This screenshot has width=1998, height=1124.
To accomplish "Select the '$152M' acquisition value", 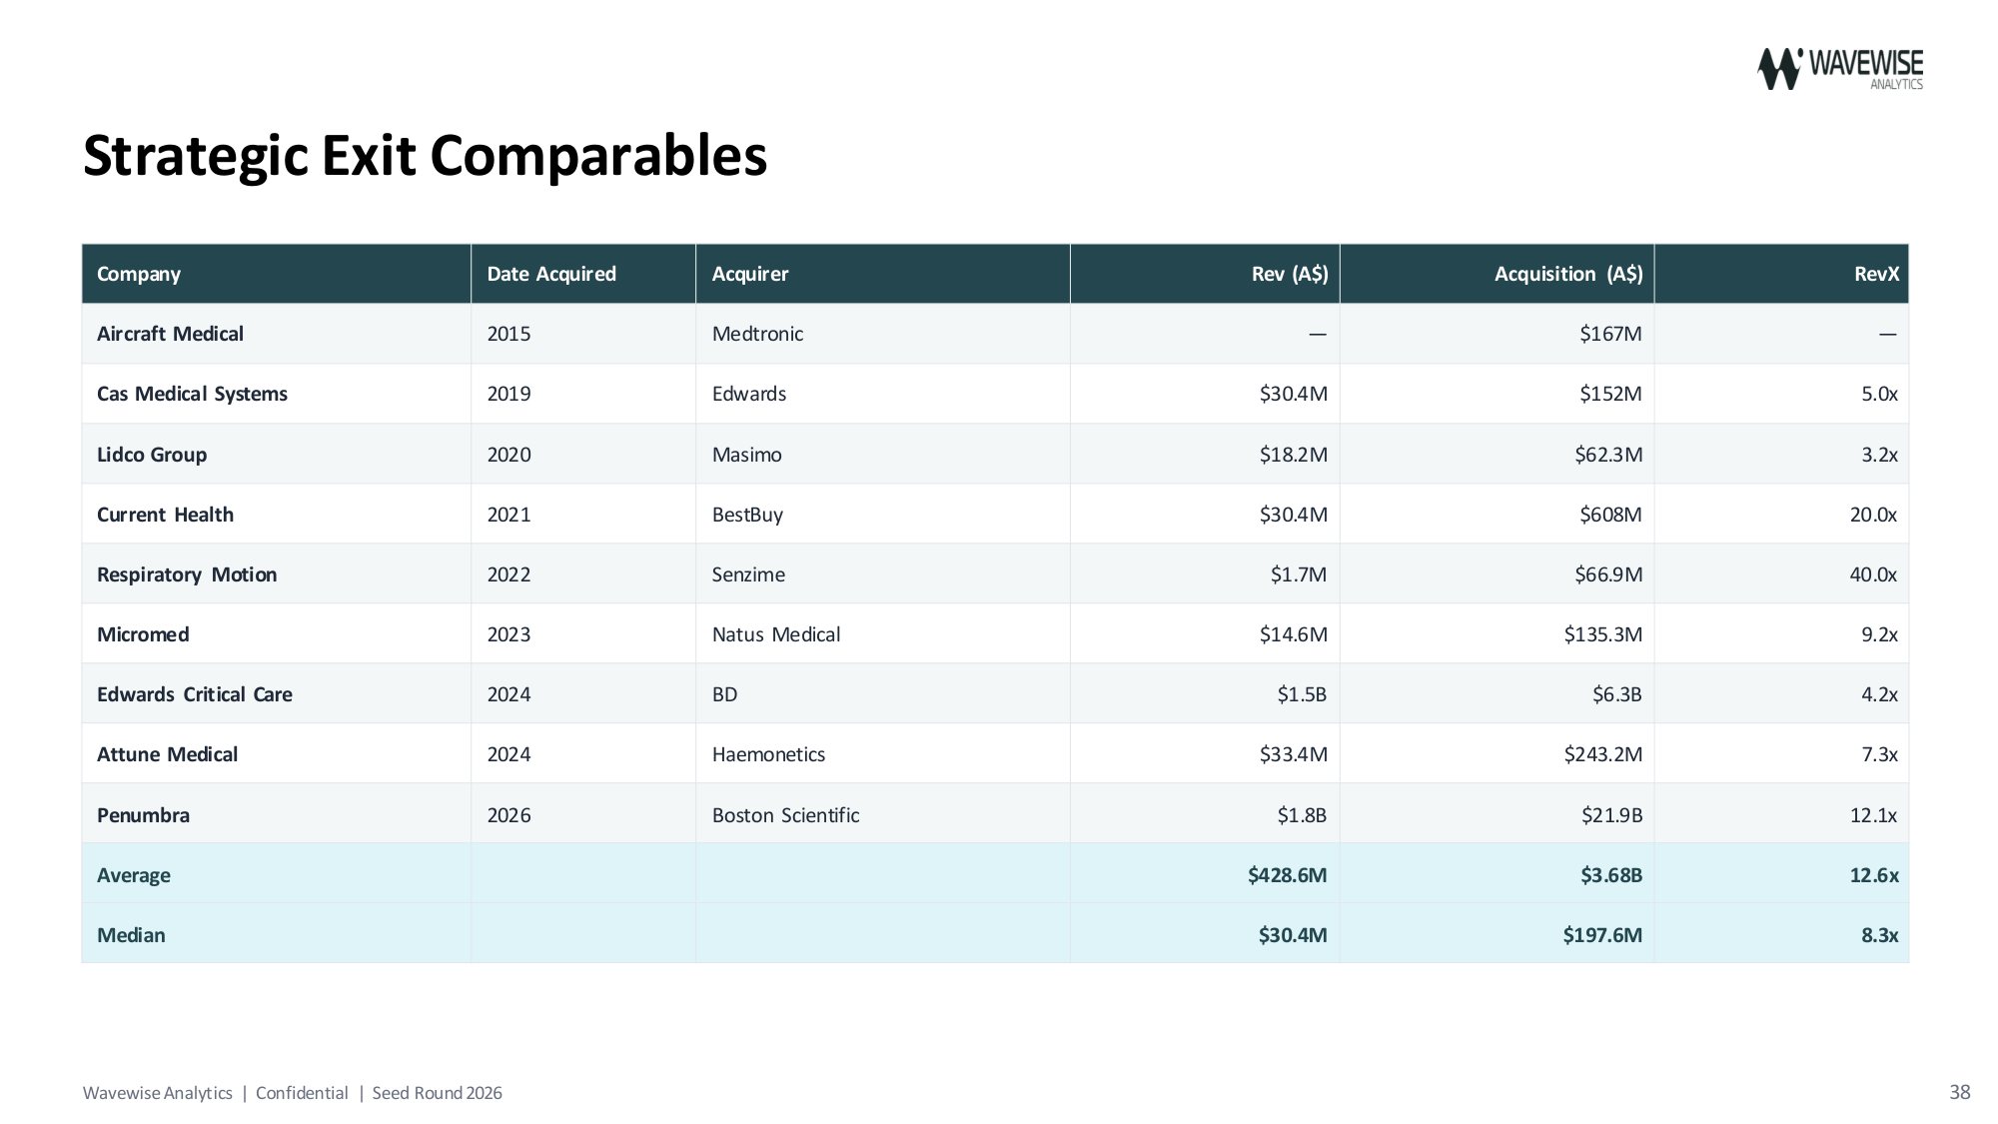I will pos(1610,394).
